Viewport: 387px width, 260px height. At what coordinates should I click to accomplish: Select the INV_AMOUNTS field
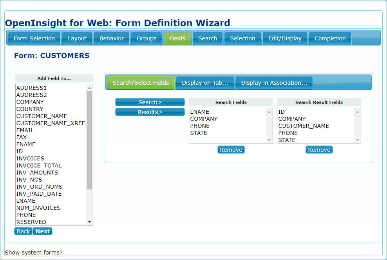click(51, 173)
